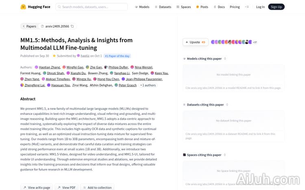This screenshot has width=305, height=190.
Task: Click the Hugging Face logo icon
Action: pos(24,7)
